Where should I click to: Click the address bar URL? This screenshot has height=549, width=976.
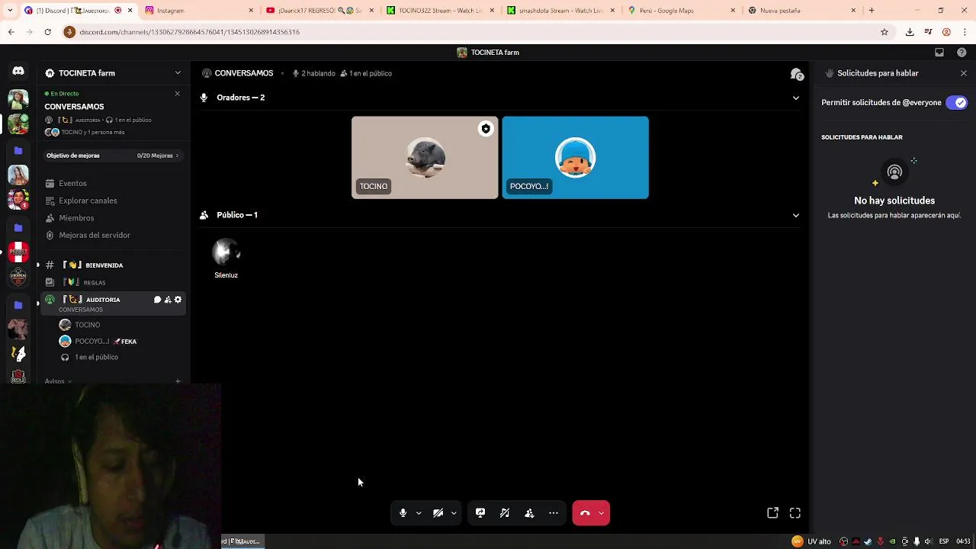click(x=189, y=32)
